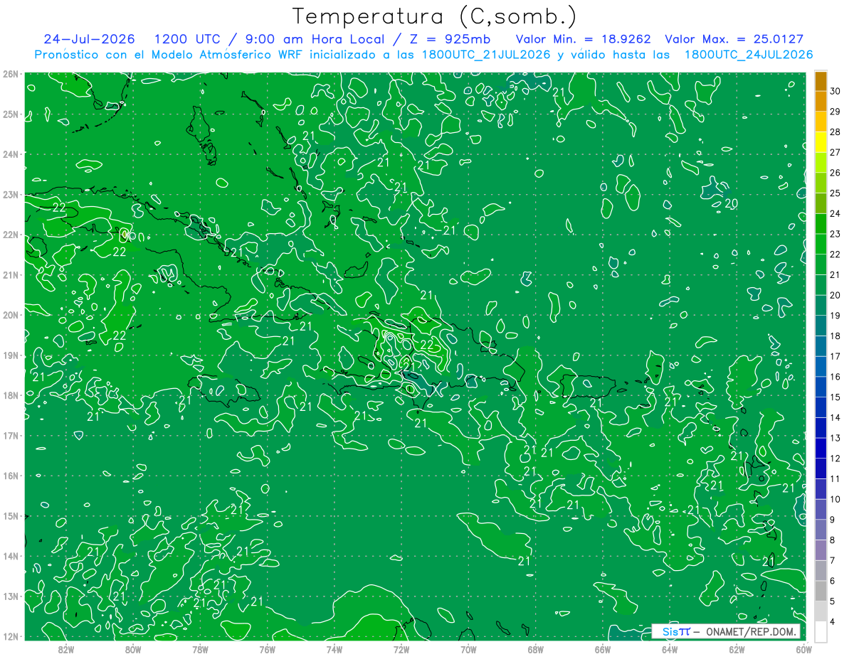Click the "80W" longitude axis label
The image size is (854, 659).
tap(133, 649)
